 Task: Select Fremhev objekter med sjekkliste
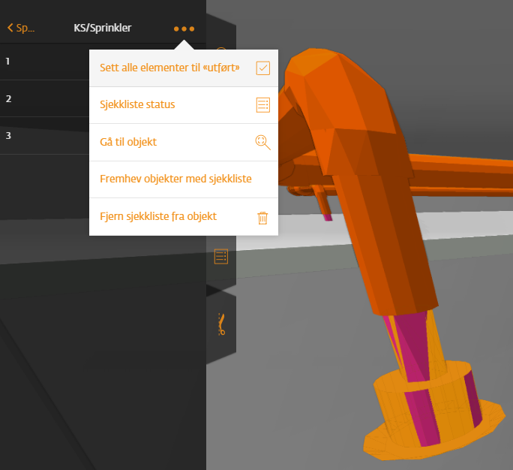coord(184,179)
